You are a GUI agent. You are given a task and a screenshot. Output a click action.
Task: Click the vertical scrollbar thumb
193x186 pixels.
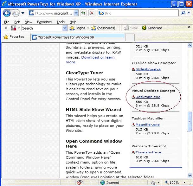pyautogui.click(x=190, y=122)
